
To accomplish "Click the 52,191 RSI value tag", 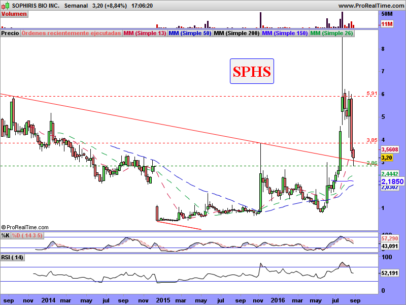I will (390, 273).
